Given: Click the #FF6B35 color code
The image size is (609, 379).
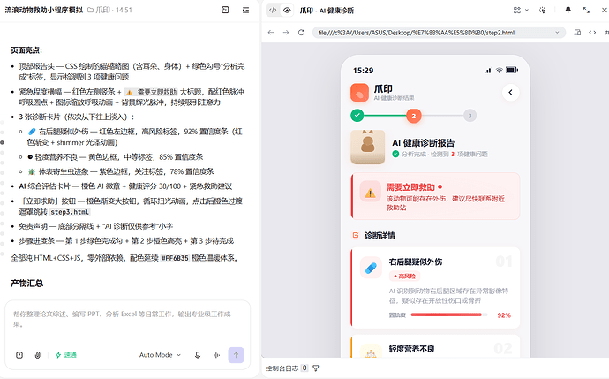Looking at the screenshot, I should click(x=175, y=258).
